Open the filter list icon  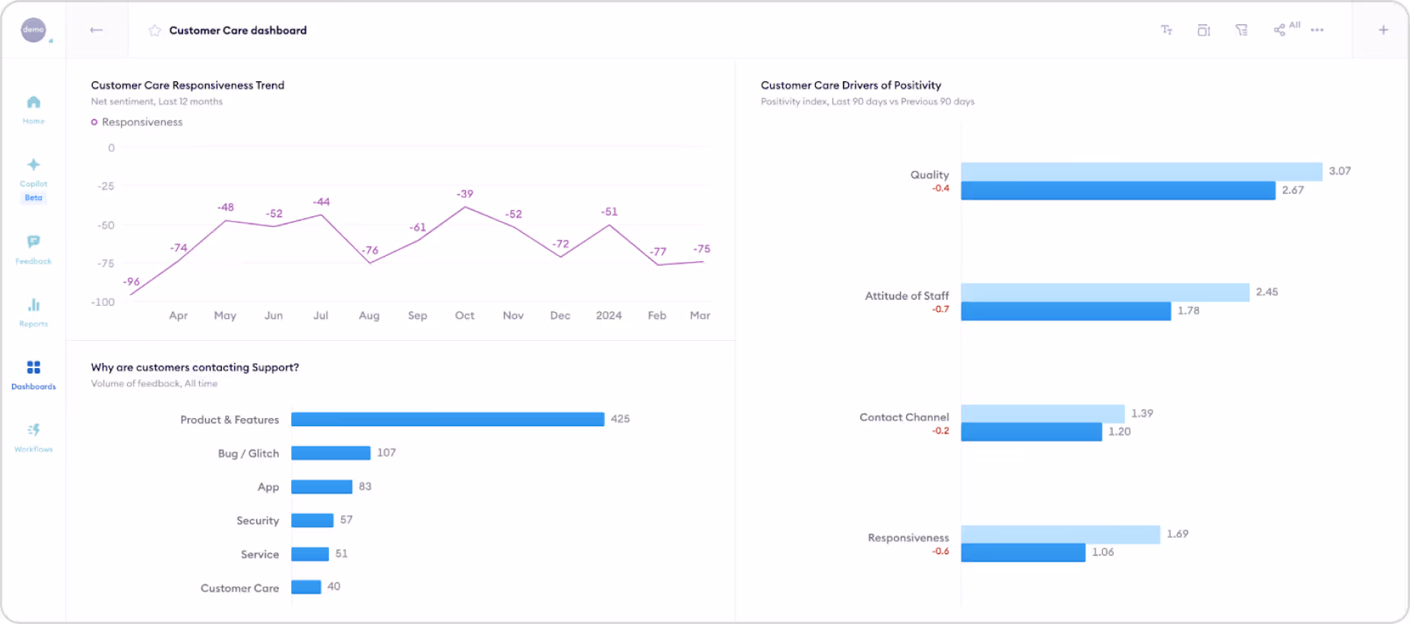click(x=1241, y=30)
